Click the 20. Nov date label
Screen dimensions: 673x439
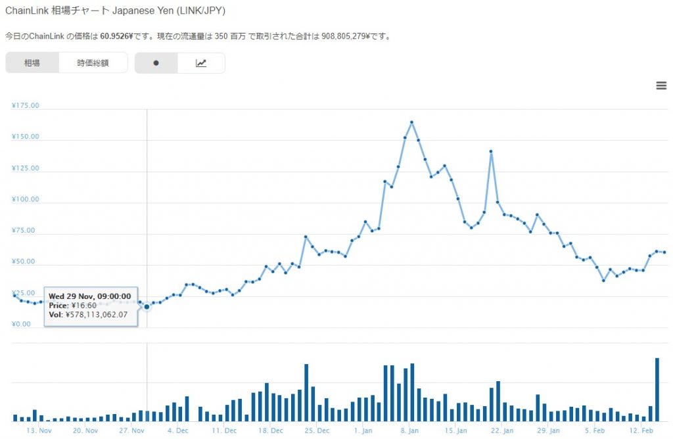[x=85, y=430]
